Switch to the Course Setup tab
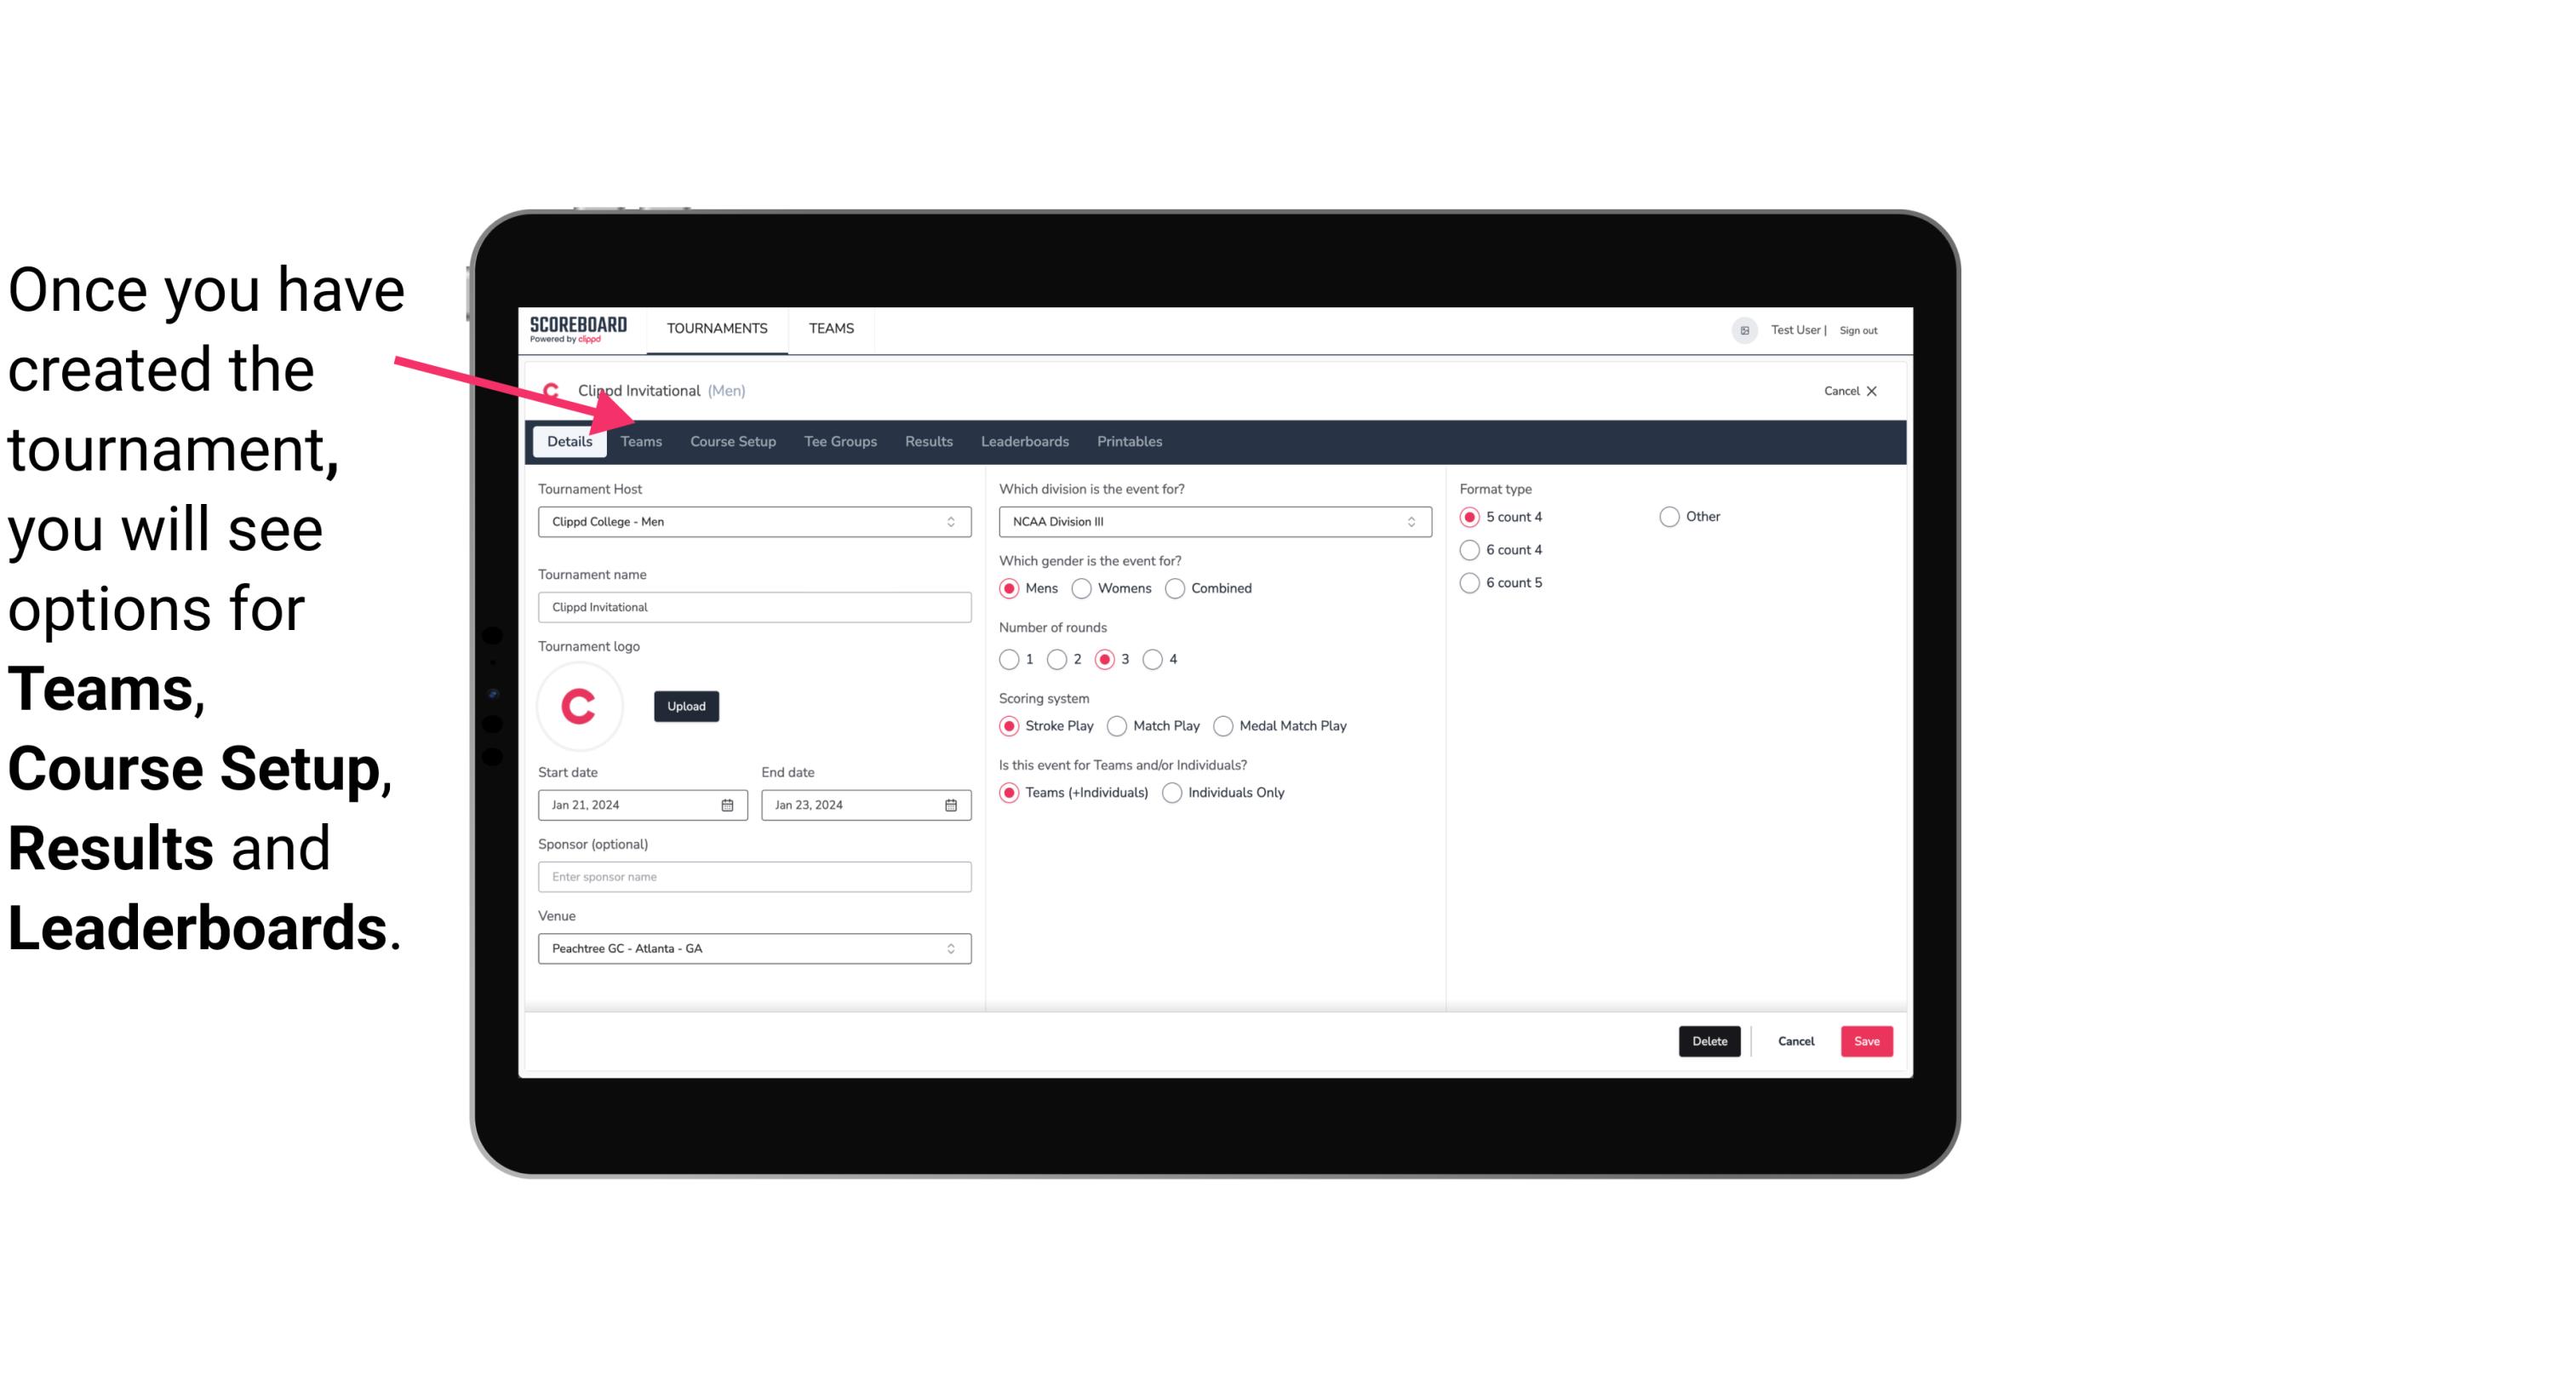The width and height of the screenshot is (2576, 1386). click(730, 440)
